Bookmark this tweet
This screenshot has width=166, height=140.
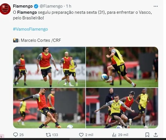tap(147, 135)
